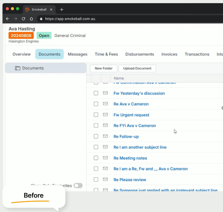Open the Time & Fees tab

[x=106, y=54]
